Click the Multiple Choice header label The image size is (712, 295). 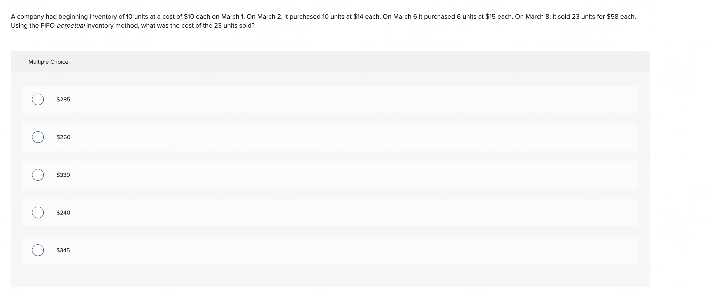(x=48, y=62)
